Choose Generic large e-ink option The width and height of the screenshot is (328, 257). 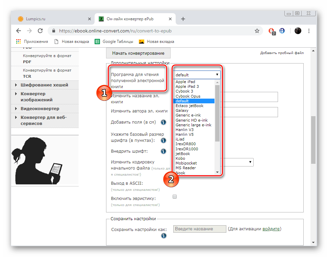tap(194, 125)
